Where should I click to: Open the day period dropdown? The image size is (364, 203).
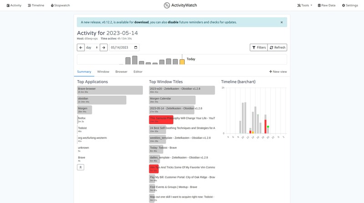[x=92, y=47]
